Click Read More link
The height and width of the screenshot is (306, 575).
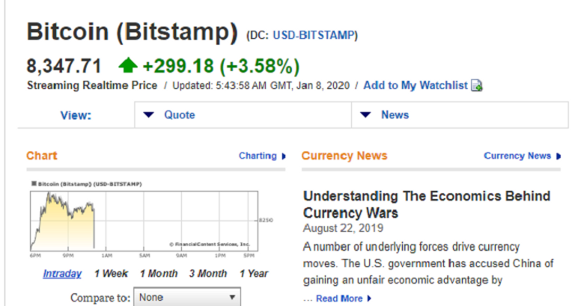coord(338,299)
